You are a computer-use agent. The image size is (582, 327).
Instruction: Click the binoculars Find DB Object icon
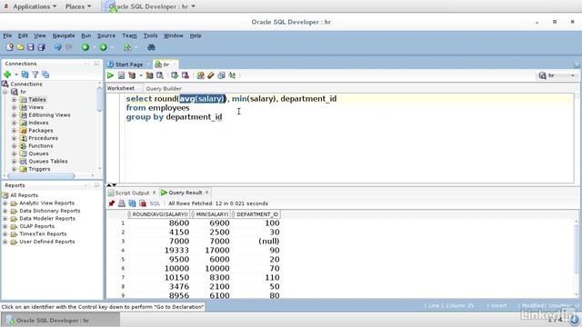coord(151,47)
